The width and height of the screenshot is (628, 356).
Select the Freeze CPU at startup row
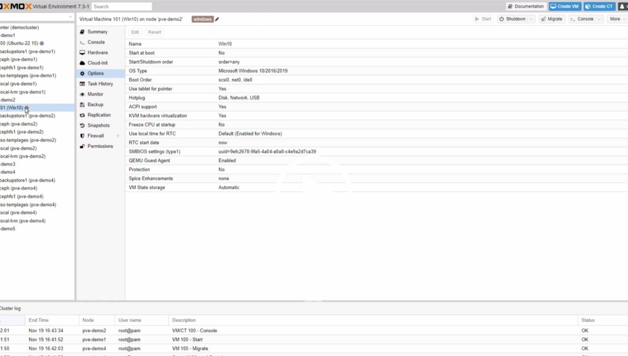pos(376,125)
